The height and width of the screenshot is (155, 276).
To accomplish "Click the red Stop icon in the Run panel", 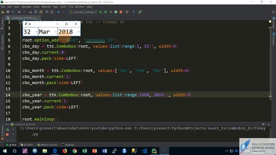I will pyautogui.click(x=7, y=135).
